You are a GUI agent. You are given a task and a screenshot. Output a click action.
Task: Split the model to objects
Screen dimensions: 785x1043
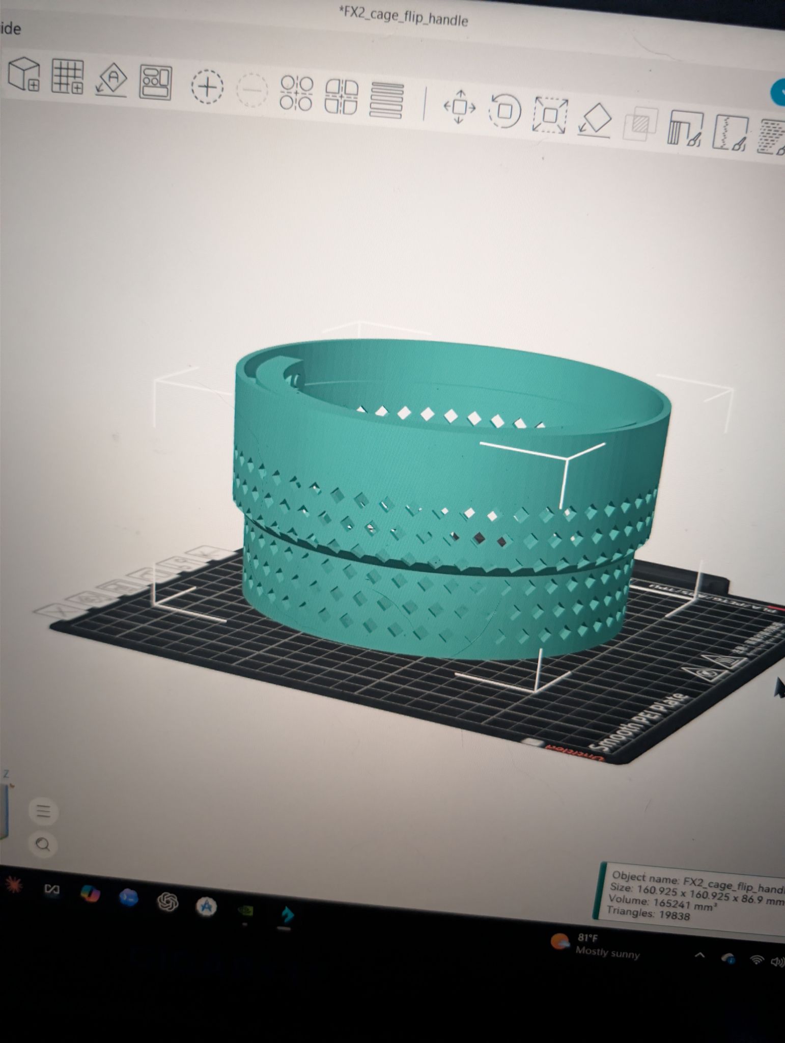(x=297, y=93)
